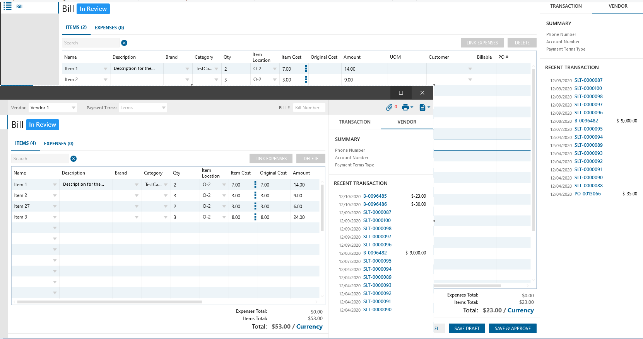Click the printer icon in the toolbar
Image resolution: width=643 pixels, height=339 pixels.
pyautogui.click(x=405, y=107)
